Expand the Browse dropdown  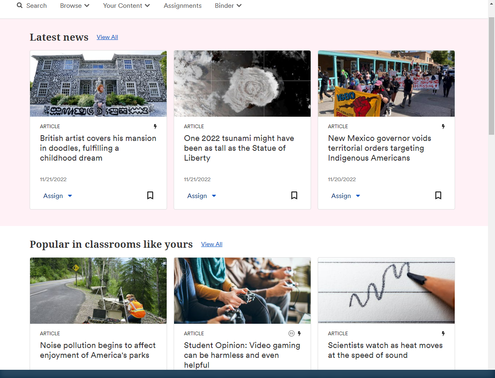[74, 6]
